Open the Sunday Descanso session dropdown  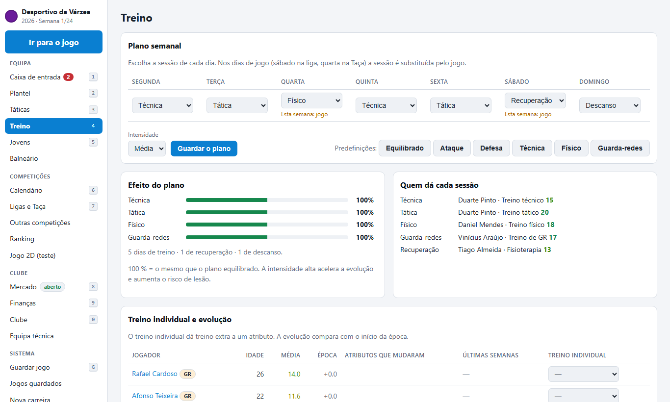click(x=610, y=105)
